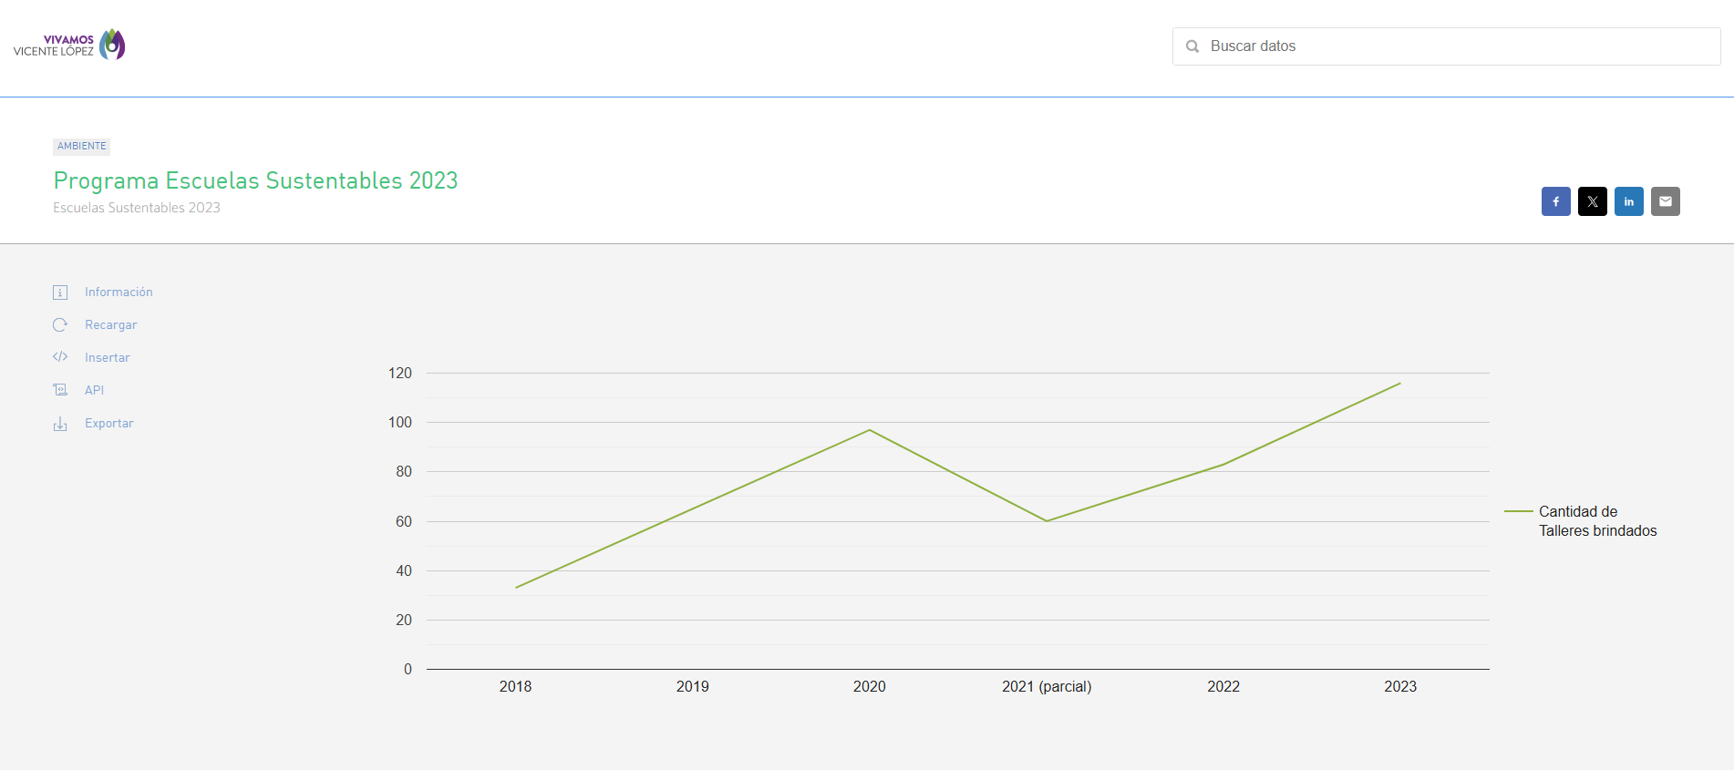
Task: Share the dataset on X (Twitter)
Action: pos(1592,201)
